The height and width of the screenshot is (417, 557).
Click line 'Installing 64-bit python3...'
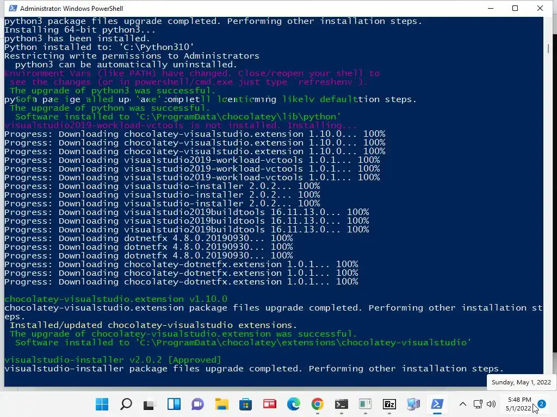click(80, 30)
